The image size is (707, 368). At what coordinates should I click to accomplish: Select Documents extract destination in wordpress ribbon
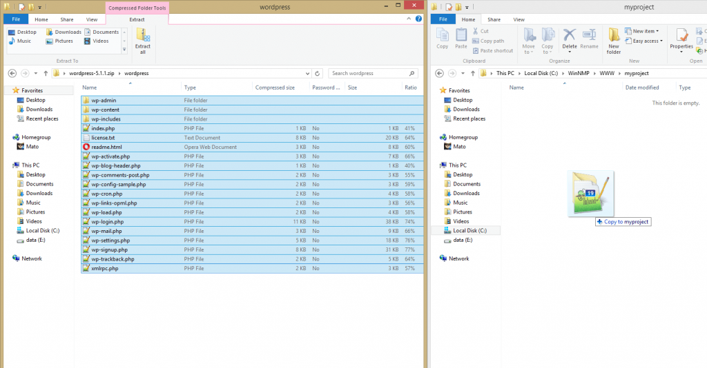[101, 32]
